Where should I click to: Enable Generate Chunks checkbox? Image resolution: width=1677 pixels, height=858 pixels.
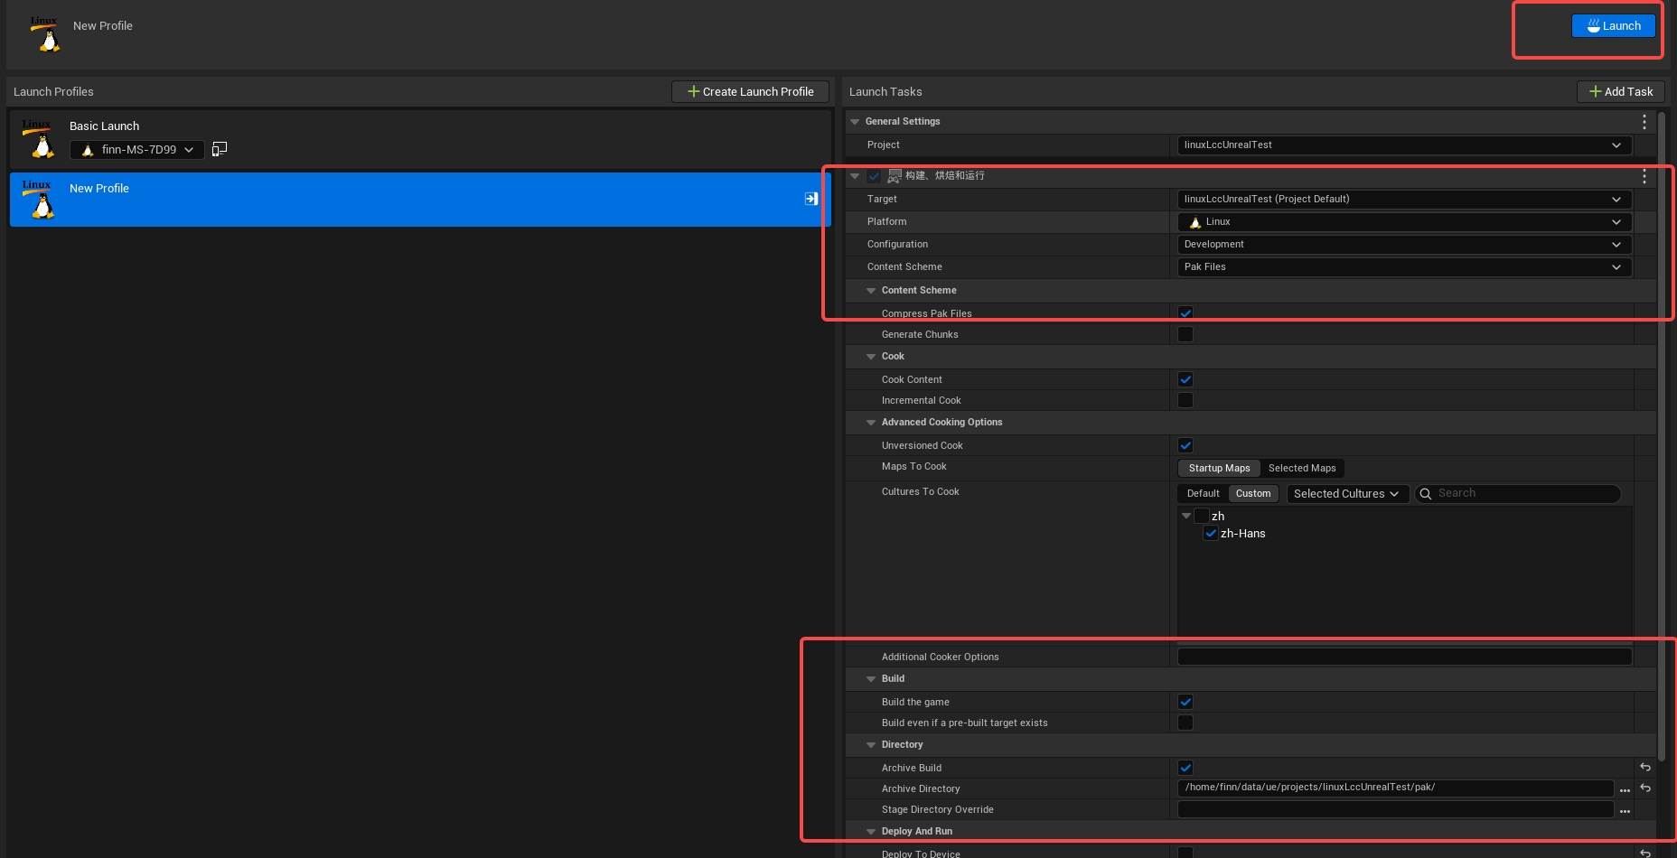click(1185, 334)
